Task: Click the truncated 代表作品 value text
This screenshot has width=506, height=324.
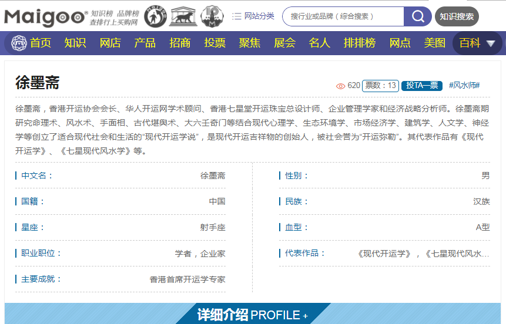Action: point(423,254)
